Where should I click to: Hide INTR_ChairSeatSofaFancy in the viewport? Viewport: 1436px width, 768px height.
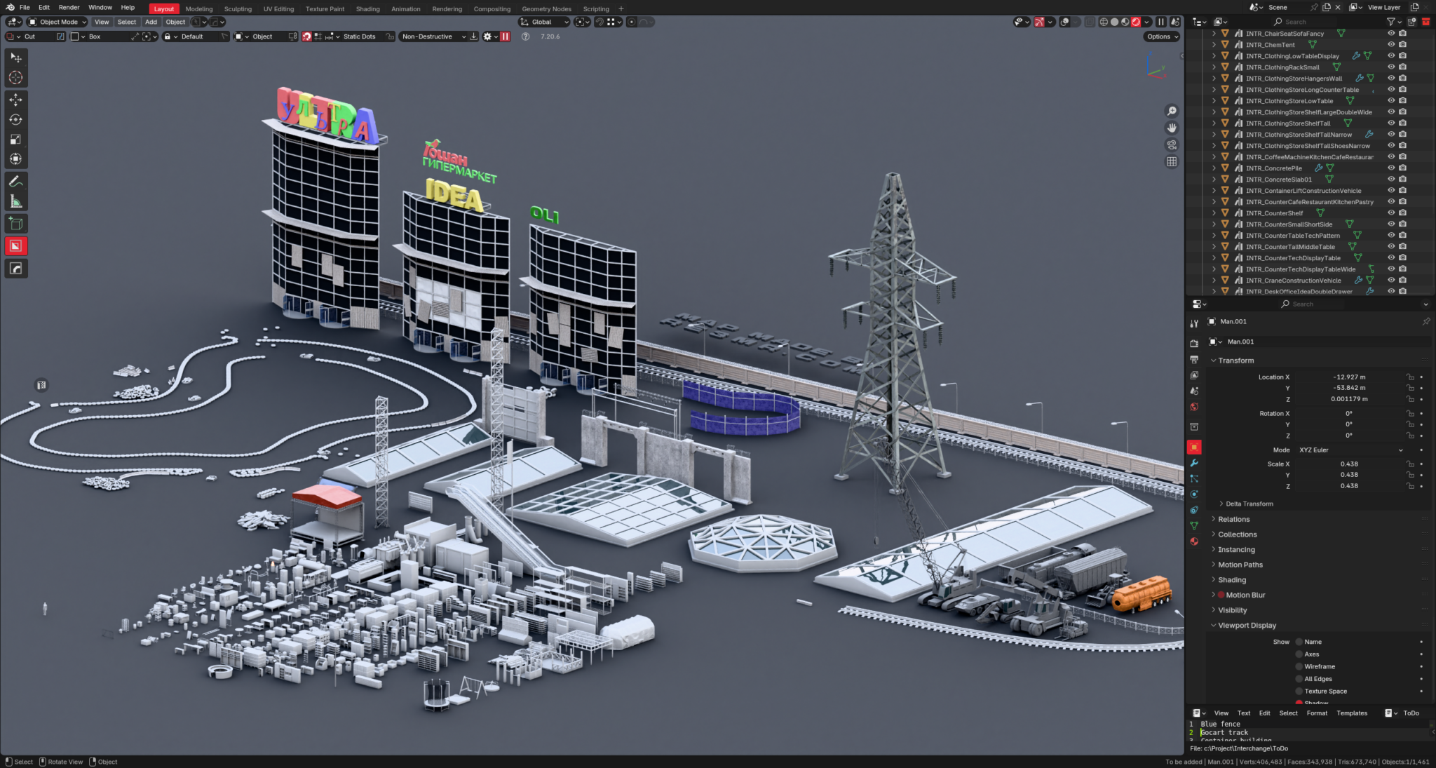pos(1393,34)
